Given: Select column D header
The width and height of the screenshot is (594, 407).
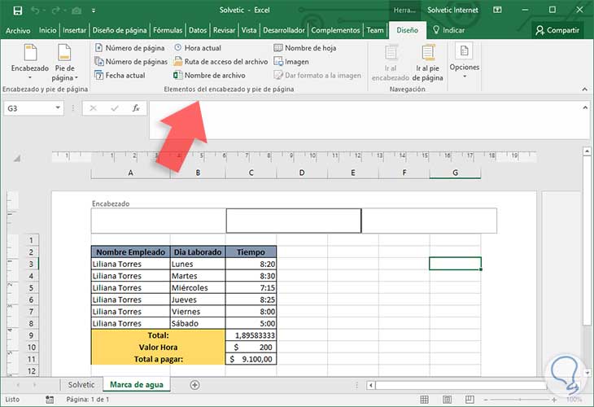Looking at the screenshot, I should (x=302, y=173).
